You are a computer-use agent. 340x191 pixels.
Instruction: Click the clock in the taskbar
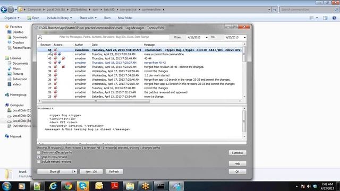tap(327, 186)
